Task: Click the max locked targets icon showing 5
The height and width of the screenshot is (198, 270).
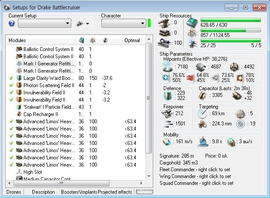Action: 240,113
